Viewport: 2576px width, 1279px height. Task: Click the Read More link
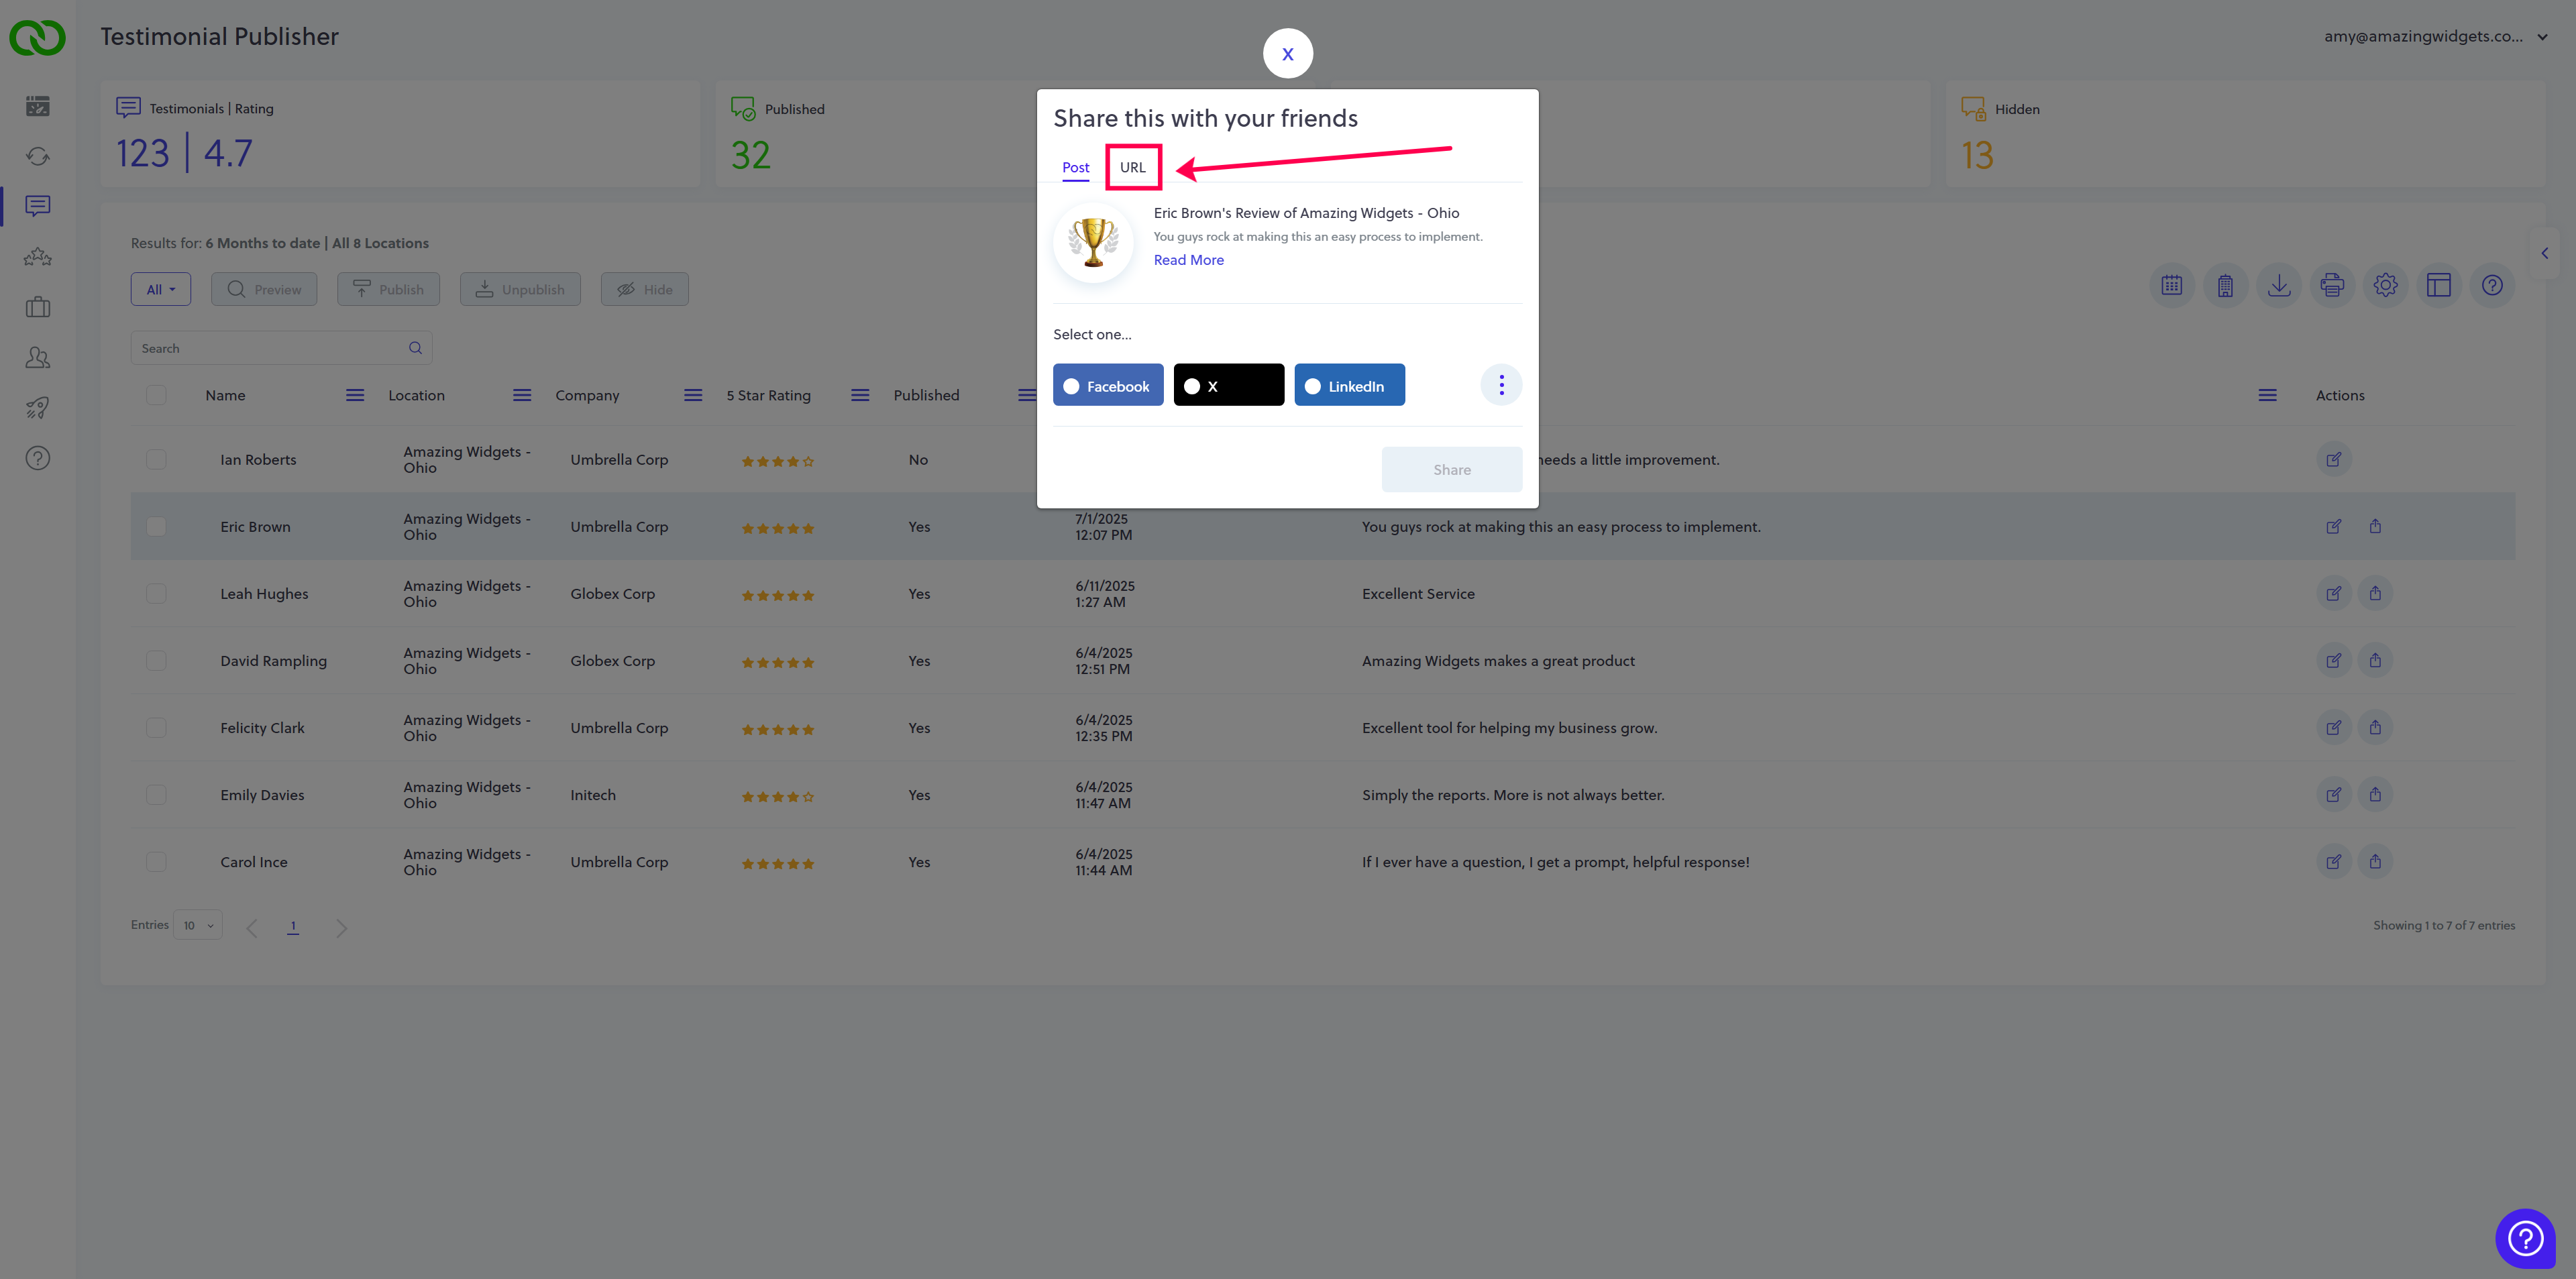pyautogui.click(x=1188, y=260)
